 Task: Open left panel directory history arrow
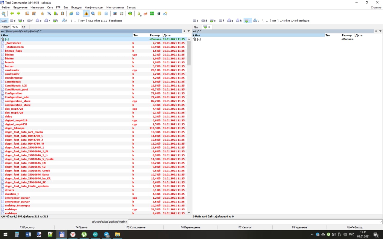tap(189, 31)
